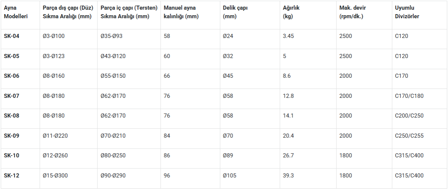Click the SK-08 row label
Viewport: 448px width, 189px height.
(x=12, y=116)
